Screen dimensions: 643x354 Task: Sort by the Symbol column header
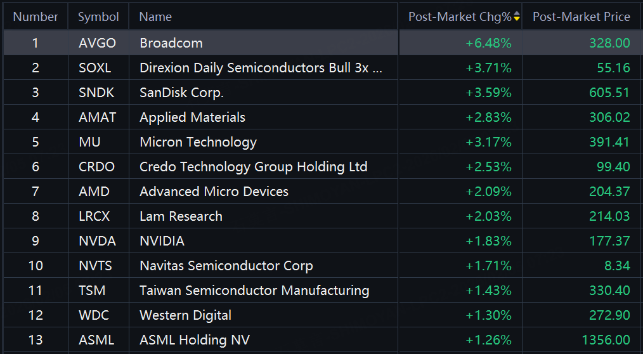point(98,17)
